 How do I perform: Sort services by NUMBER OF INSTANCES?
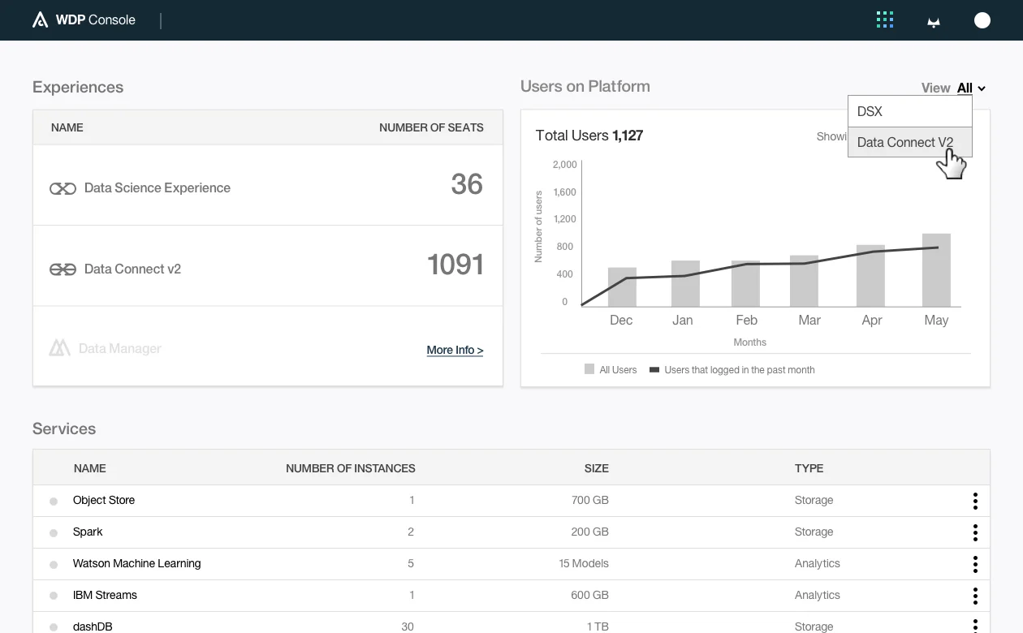click(x=351, y=468)
